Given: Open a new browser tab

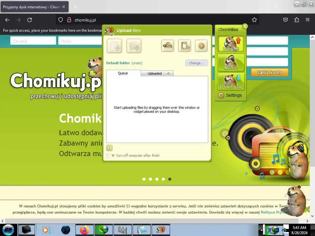Looking at the screenshot, I should [x=75, y=7].
